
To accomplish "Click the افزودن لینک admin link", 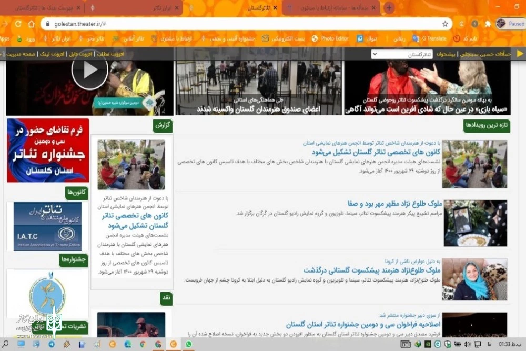I will coord(52,54).
